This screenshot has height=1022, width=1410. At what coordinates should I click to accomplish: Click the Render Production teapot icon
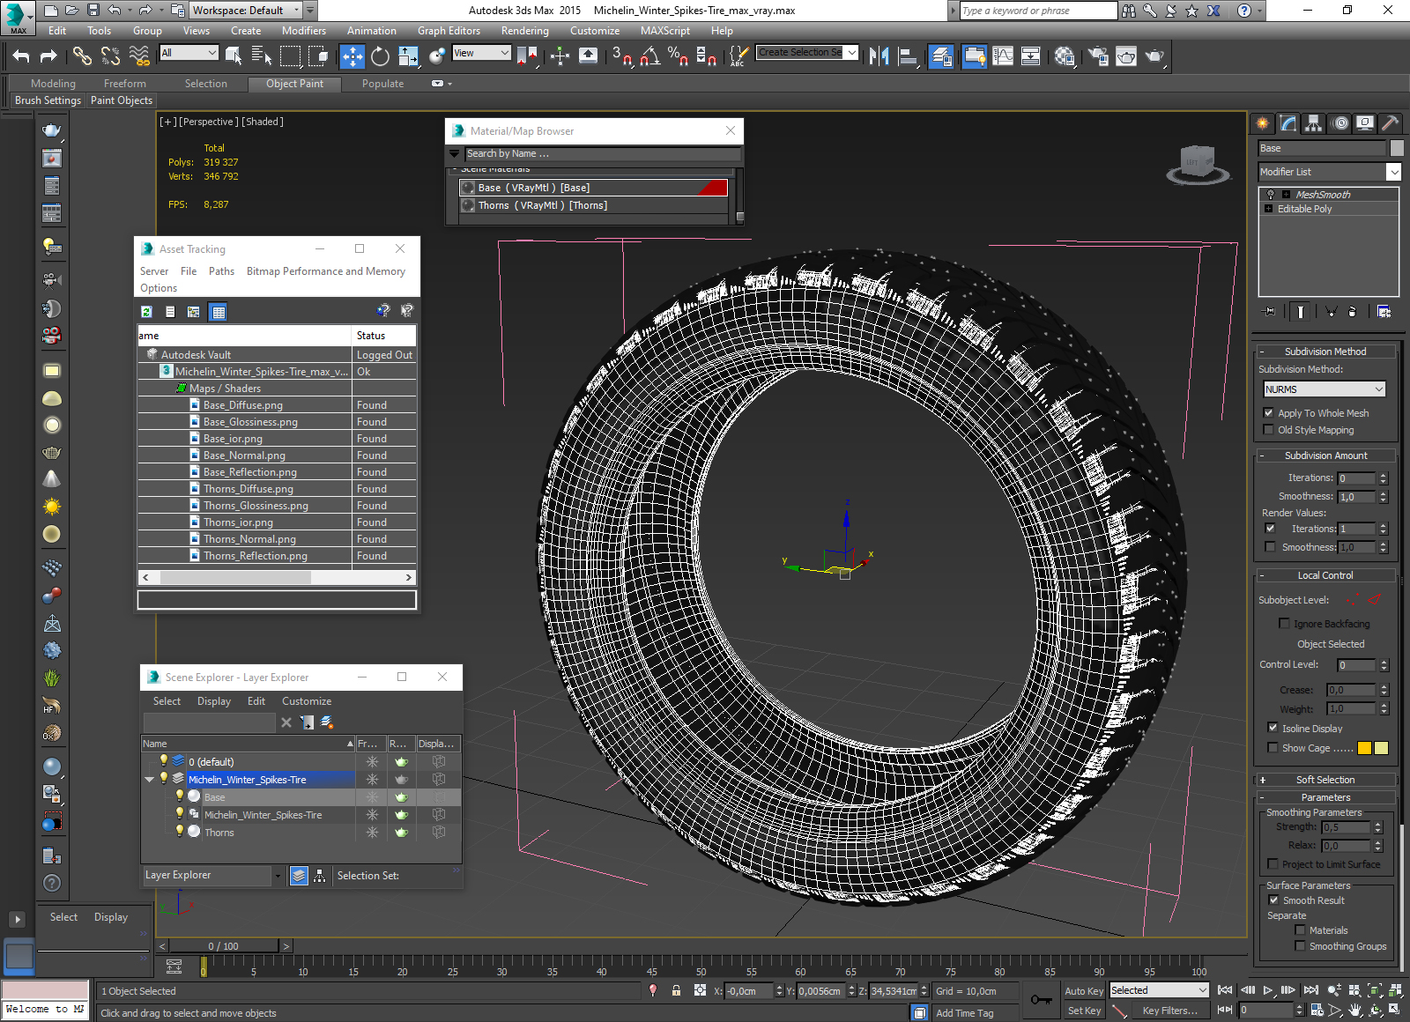(1154, 56)
